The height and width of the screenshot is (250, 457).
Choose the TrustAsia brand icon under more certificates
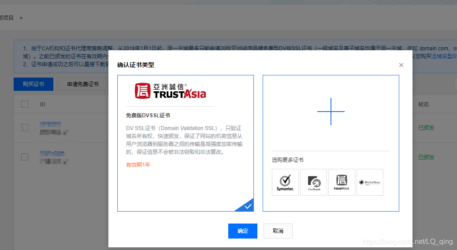342,182
